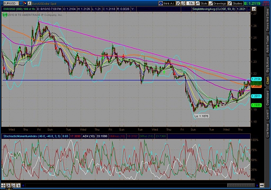Viewport: 271px width, 190px height.
Task: Click the 1.1935 green price bubble
Action: pos(256,105)
